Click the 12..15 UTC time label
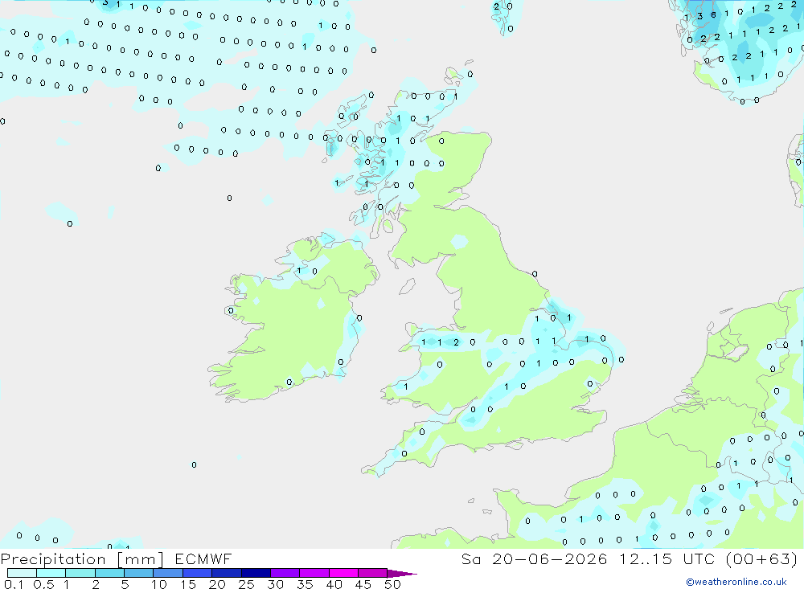Viewport: 804px width, 589px height. (666, 559)
